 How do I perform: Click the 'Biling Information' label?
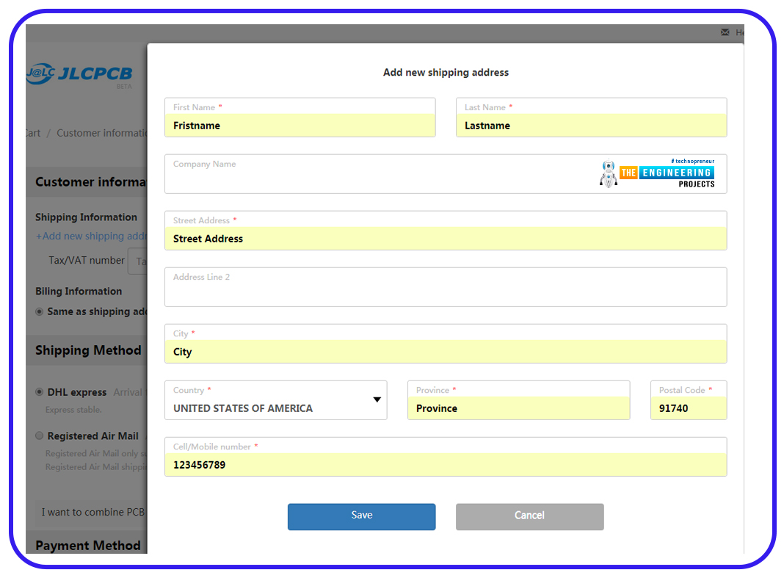point(79,292)
